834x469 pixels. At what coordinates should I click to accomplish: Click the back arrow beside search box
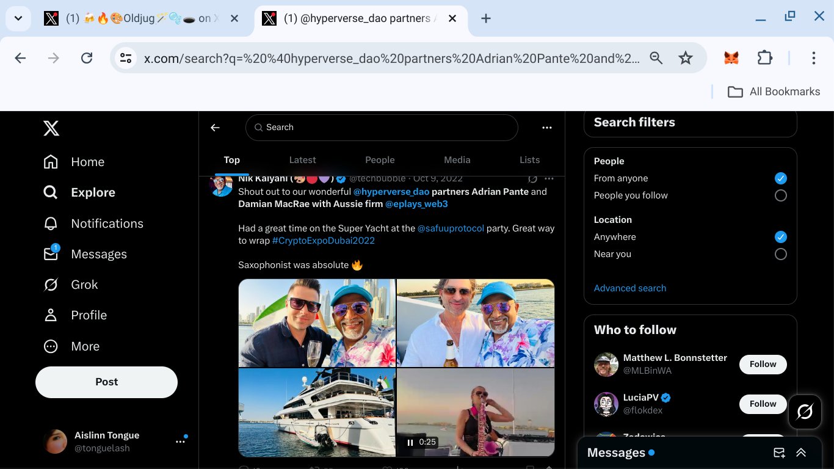coord(215,128)
